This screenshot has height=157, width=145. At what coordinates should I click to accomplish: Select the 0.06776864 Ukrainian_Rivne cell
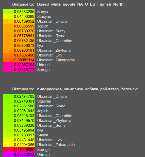point(19,36)
